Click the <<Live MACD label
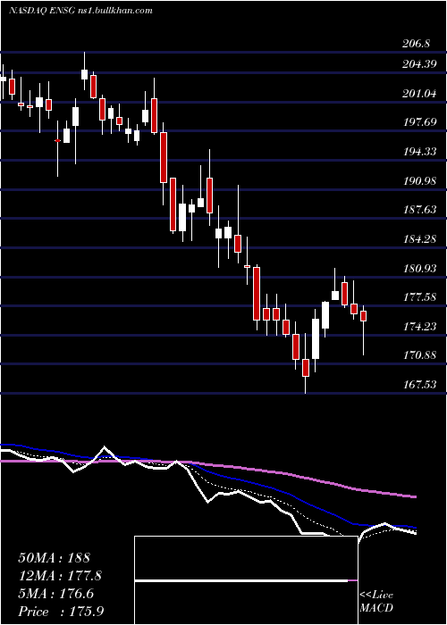Viewport: 447px width, 625px height. tap(376, 602)
